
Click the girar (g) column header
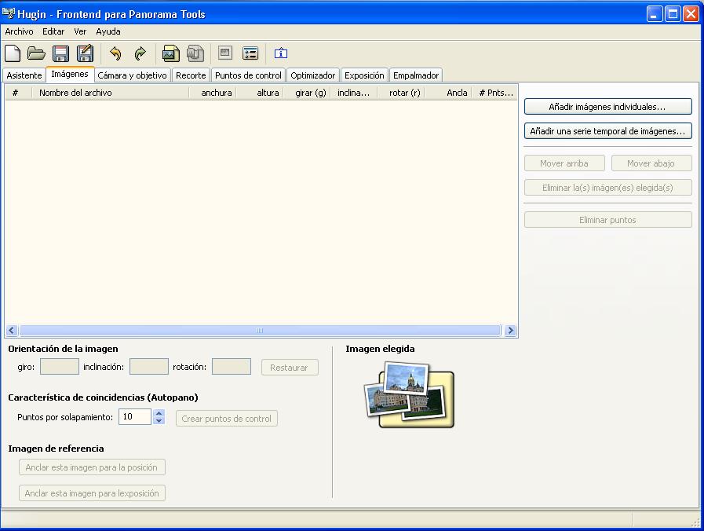click(307, 93)
